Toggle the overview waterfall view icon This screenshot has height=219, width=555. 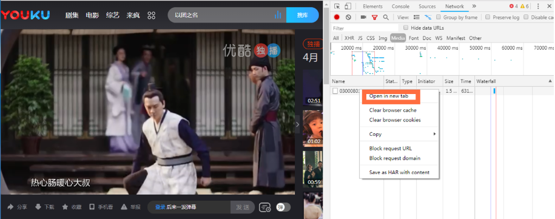pos(428,17)
